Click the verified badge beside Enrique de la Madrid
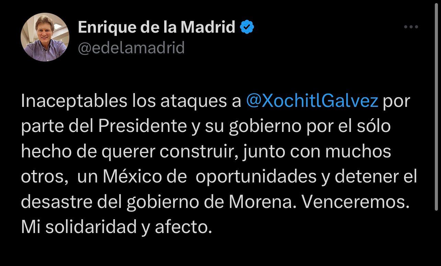This screenshot has height=266, width=441. 247,26
